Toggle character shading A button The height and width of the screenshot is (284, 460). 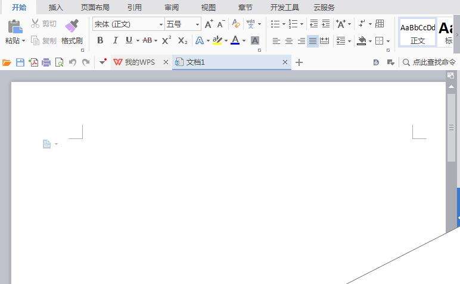[255, 40]
